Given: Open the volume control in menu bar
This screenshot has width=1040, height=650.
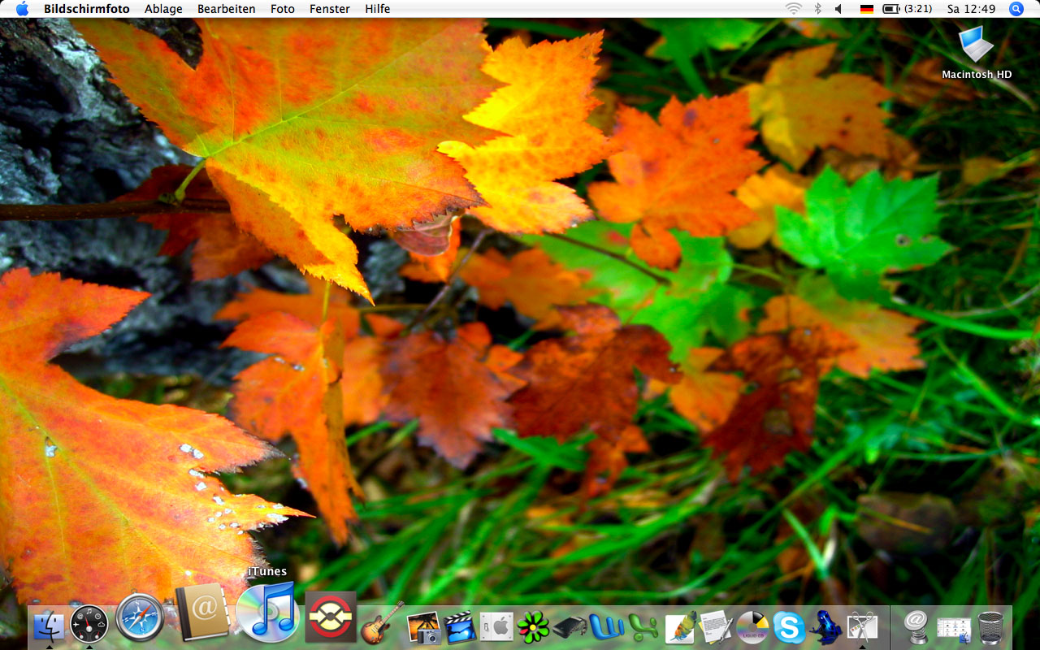Looking at the screenshot, I should 838,9.
